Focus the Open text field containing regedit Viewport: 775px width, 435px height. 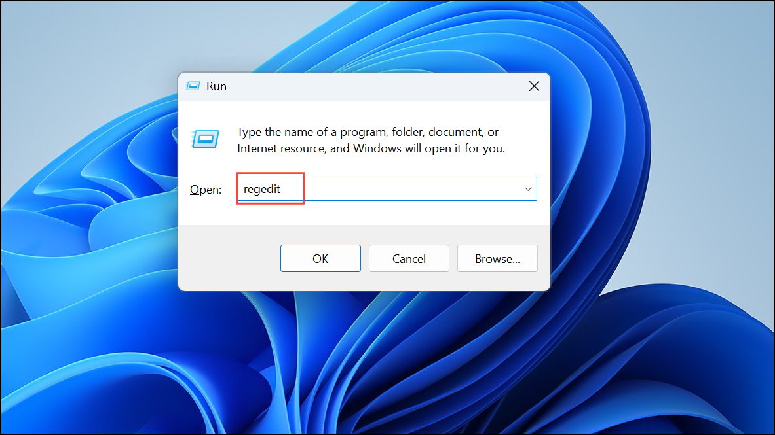pyautogui.click(x=387, y=189)
